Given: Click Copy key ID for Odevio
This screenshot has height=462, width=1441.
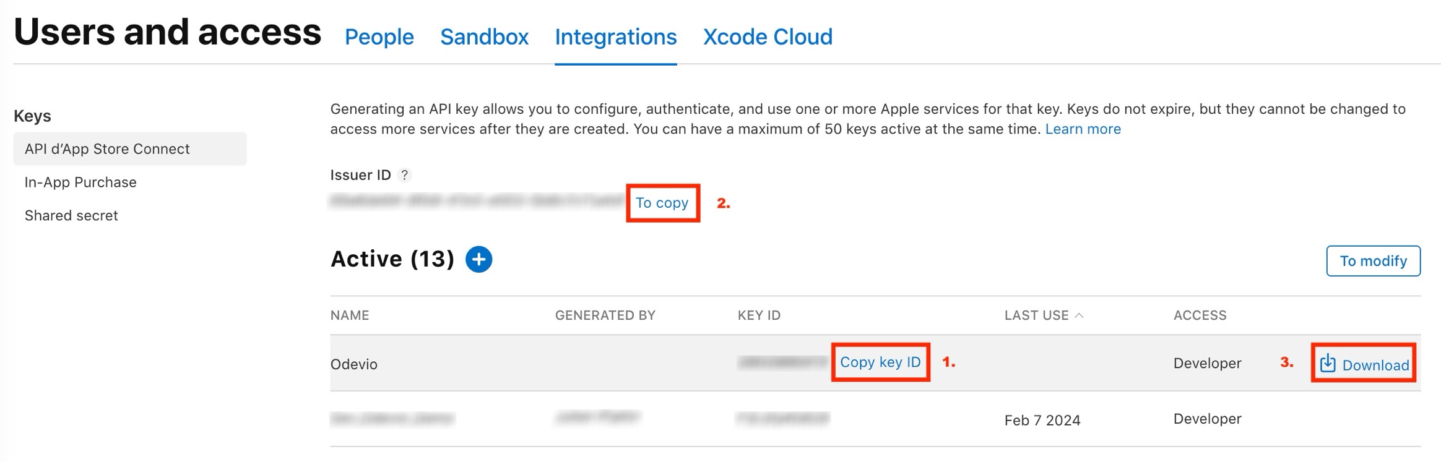Looking at the screenshot, I should point(880,362).
